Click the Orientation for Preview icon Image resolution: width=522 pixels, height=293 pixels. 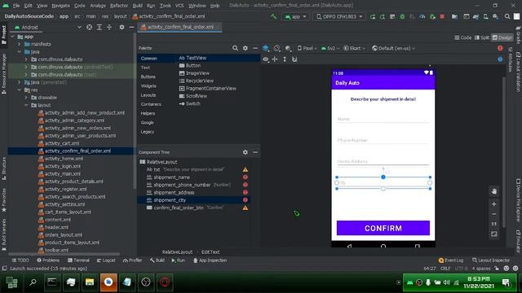[x=277, y=48]
